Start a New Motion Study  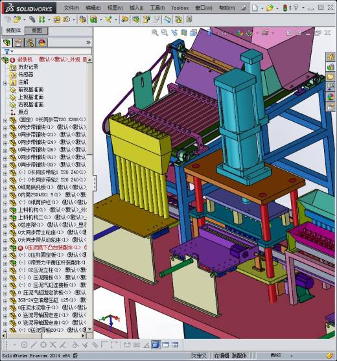(x=125, y=19)
